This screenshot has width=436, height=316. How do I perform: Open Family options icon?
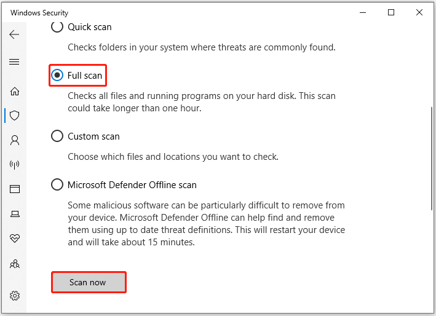coord(14,264)
